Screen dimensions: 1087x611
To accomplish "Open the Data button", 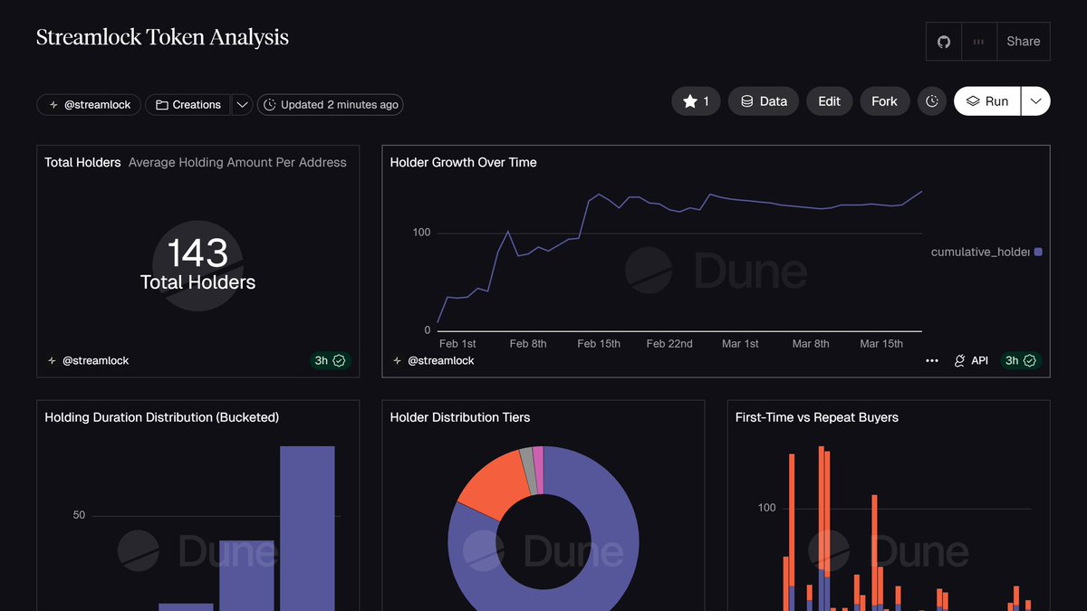I will 764,101.
